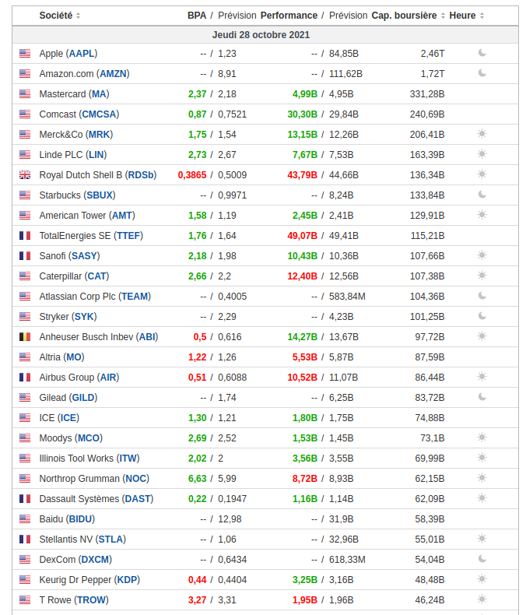
Task: Click the BPA column header
Action: coord(196,16)
